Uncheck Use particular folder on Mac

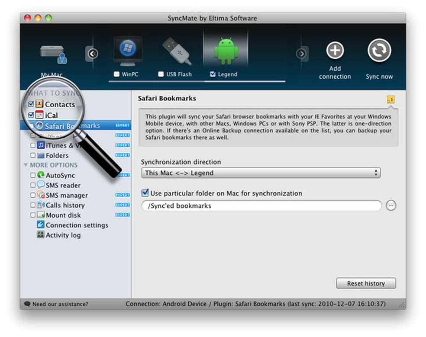pyautogui.click(x=145, y=193)
